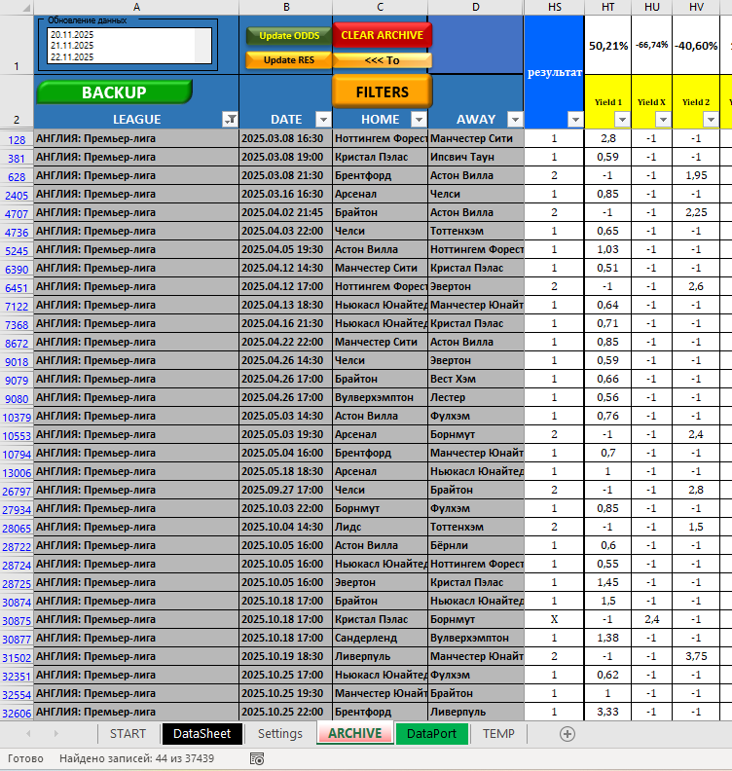This screenshot has height=771, width=732.
Task: Select date 21.11.2025 in update list
Action: click(73, 46)
